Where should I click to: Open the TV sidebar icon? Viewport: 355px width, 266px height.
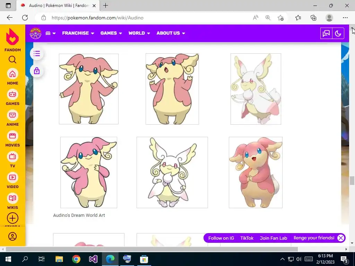coord(12,157)
